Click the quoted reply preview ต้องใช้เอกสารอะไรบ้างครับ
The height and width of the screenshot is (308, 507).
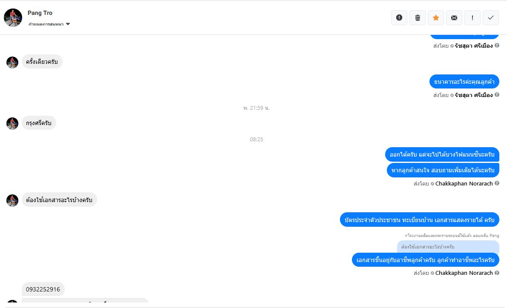448,247
